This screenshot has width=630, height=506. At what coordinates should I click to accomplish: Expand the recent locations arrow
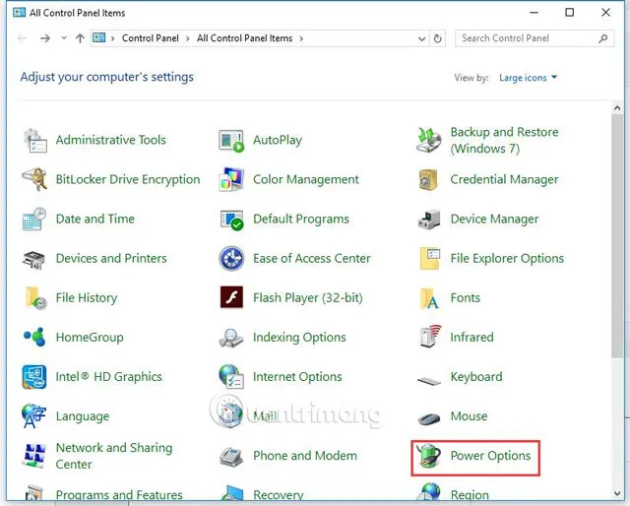63,38
